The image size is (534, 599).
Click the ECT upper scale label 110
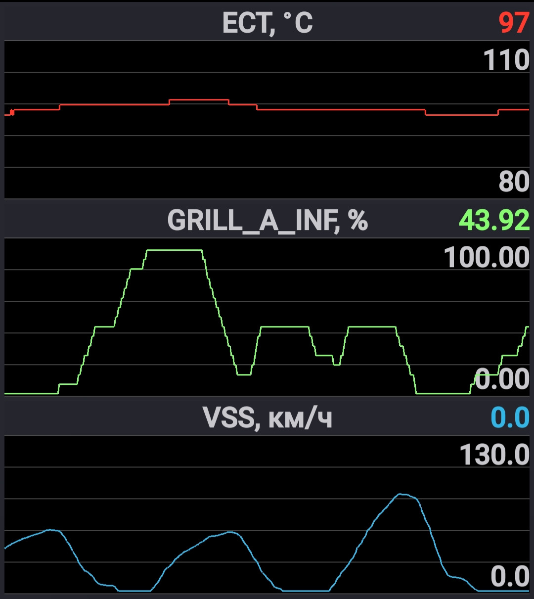pos(506,60)
